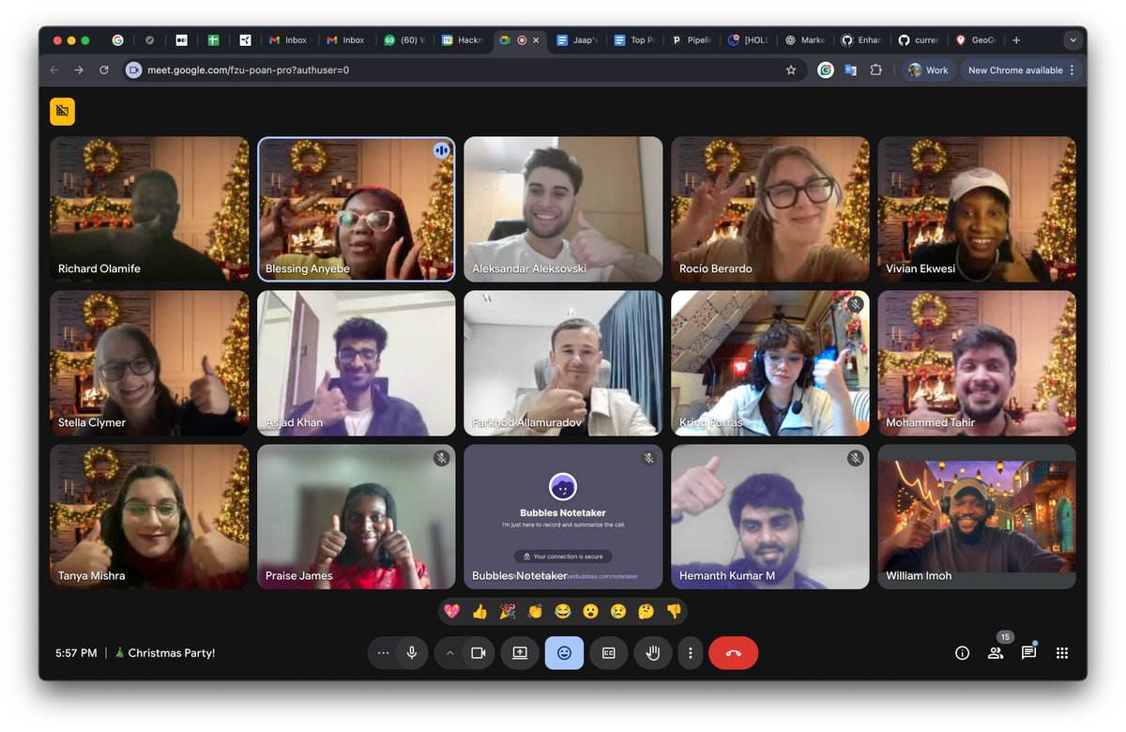Open audio settings dots beside microphone
Screen dimensions: 1126x732
coord(382,653)
